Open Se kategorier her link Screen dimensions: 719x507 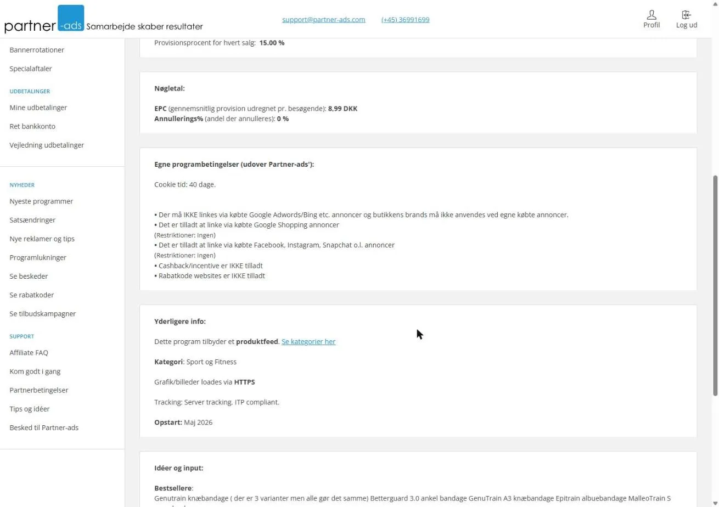pos(308,341)
